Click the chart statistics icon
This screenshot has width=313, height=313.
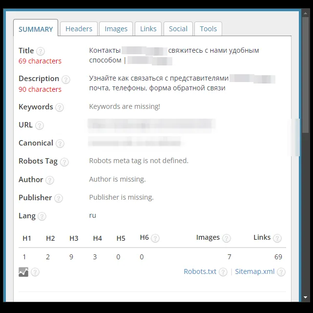coord(23,272)
